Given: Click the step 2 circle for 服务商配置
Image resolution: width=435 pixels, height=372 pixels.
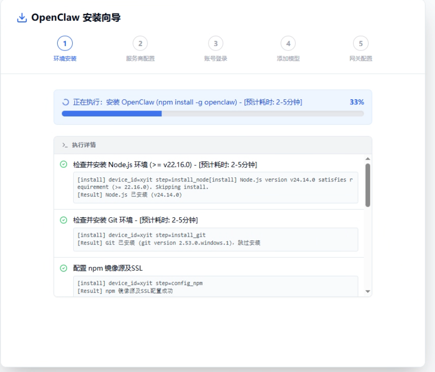Looking at the screenshot, I should (x=141, y=44).
